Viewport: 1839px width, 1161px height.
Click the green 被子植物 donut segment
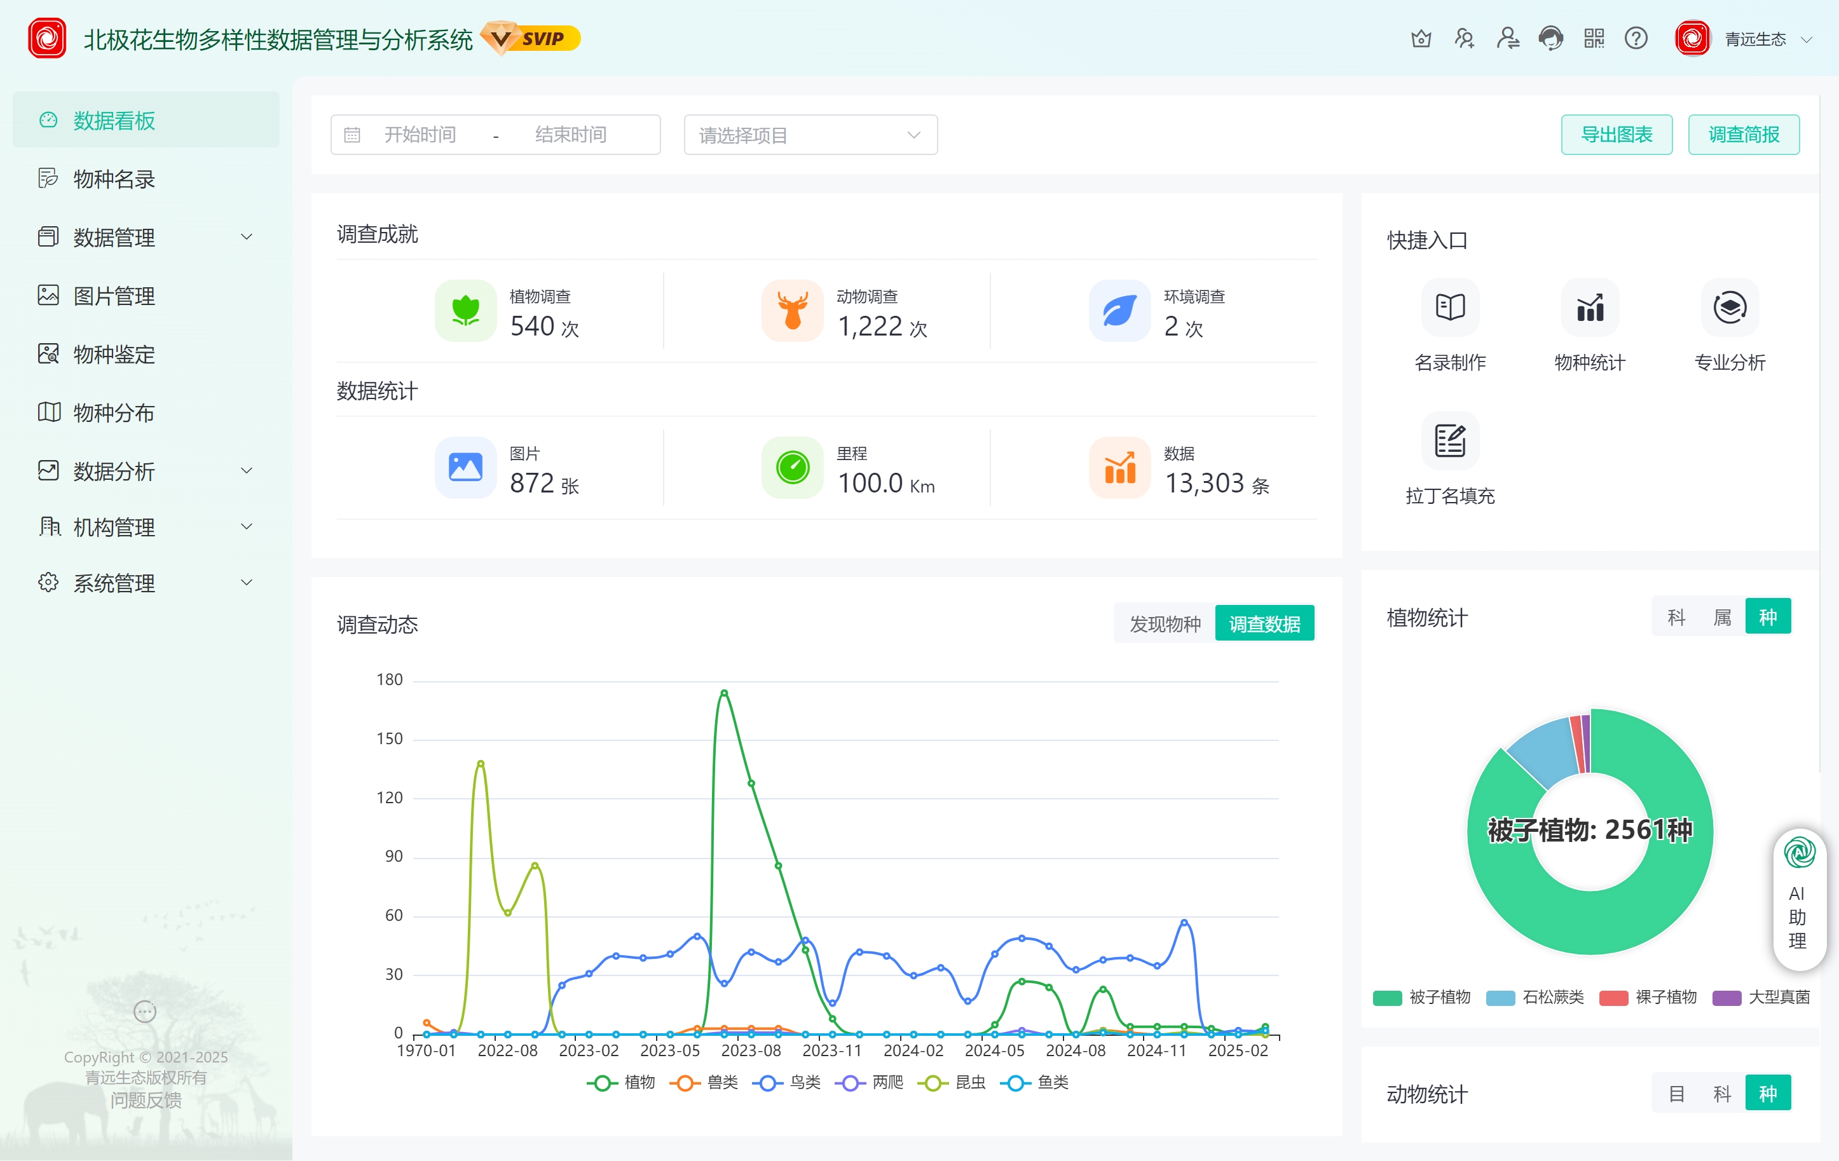coord(1590,923)
